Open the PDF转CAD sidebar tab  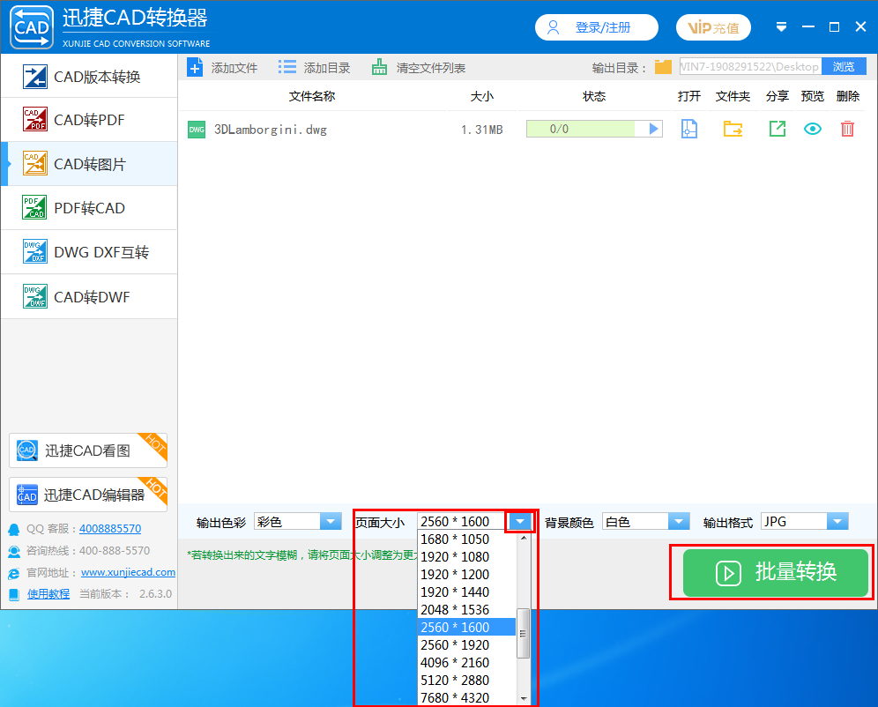tap(89, 208)
